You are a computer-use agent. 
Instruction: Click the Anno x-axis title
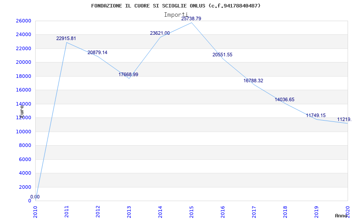pos(341,216)
